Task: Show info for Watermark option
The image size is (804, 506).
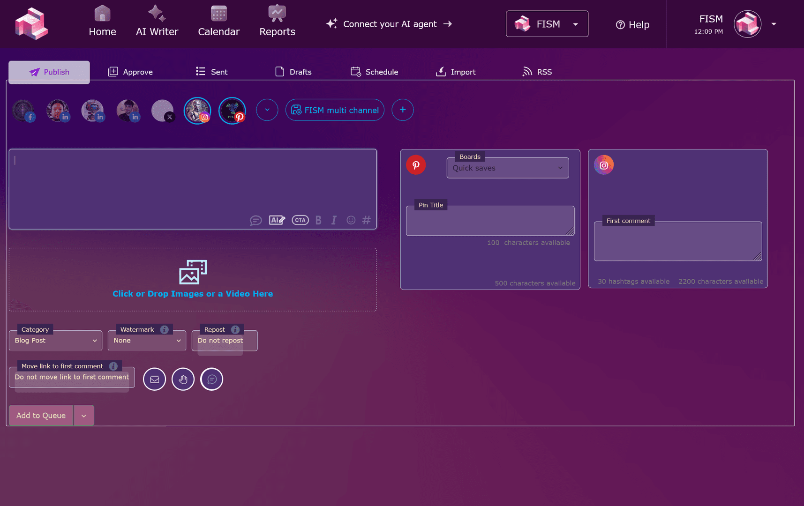Action: 164,329
